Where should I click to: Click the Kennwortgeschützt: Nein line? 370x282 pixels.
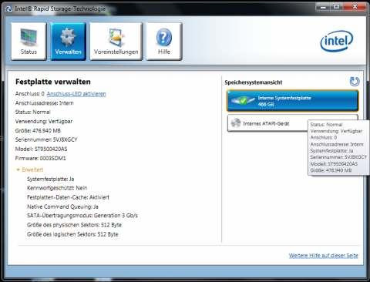(x=57, y=188)
